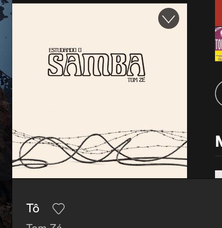This screenshot has height=228, width=222.
Task: Click the yellow strip of the right album thumbnail
Action: 219,56
